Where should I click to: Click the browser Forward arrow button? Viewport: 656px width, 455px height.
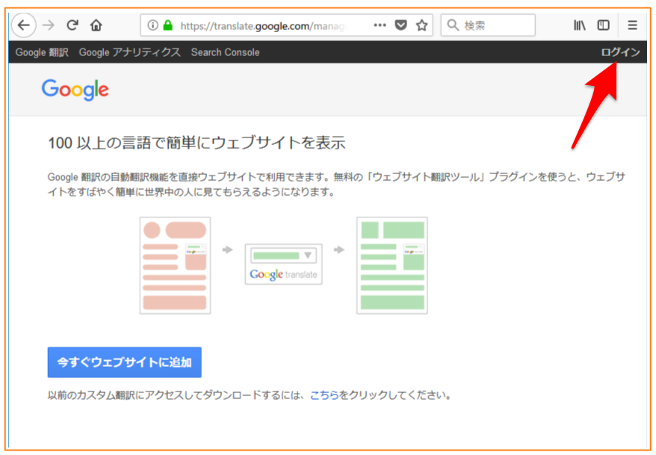click(x=49, y=25)
